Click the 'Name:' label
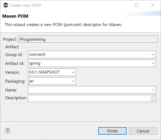The width and height of the screenshot is (161, 140). [11, 90]
